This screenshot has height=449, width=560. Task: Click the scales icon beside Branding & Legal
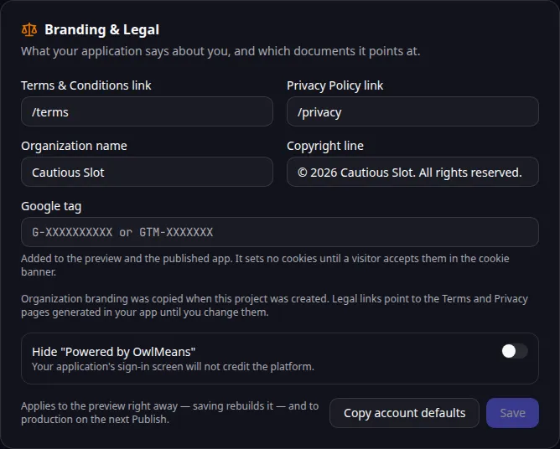tap(29, 29)
